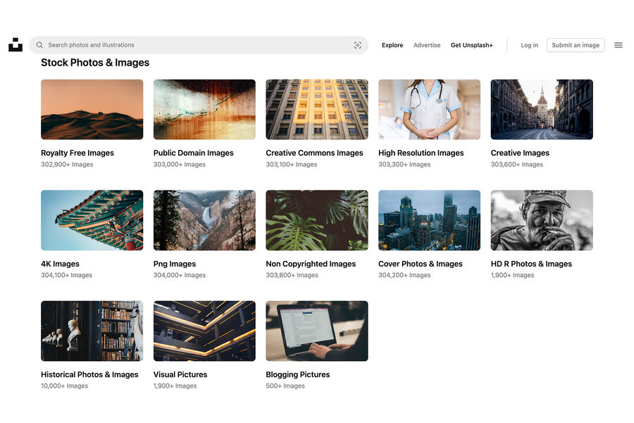Click the magnifier search icon
This screenshot has width=634, height=423.
pyautogui.click(x=39, y=45)
